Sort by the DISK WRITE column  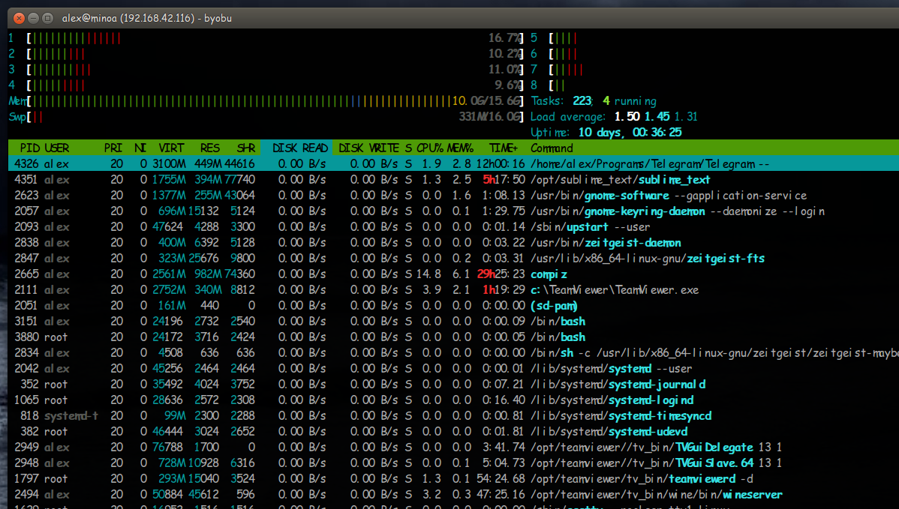368,148
